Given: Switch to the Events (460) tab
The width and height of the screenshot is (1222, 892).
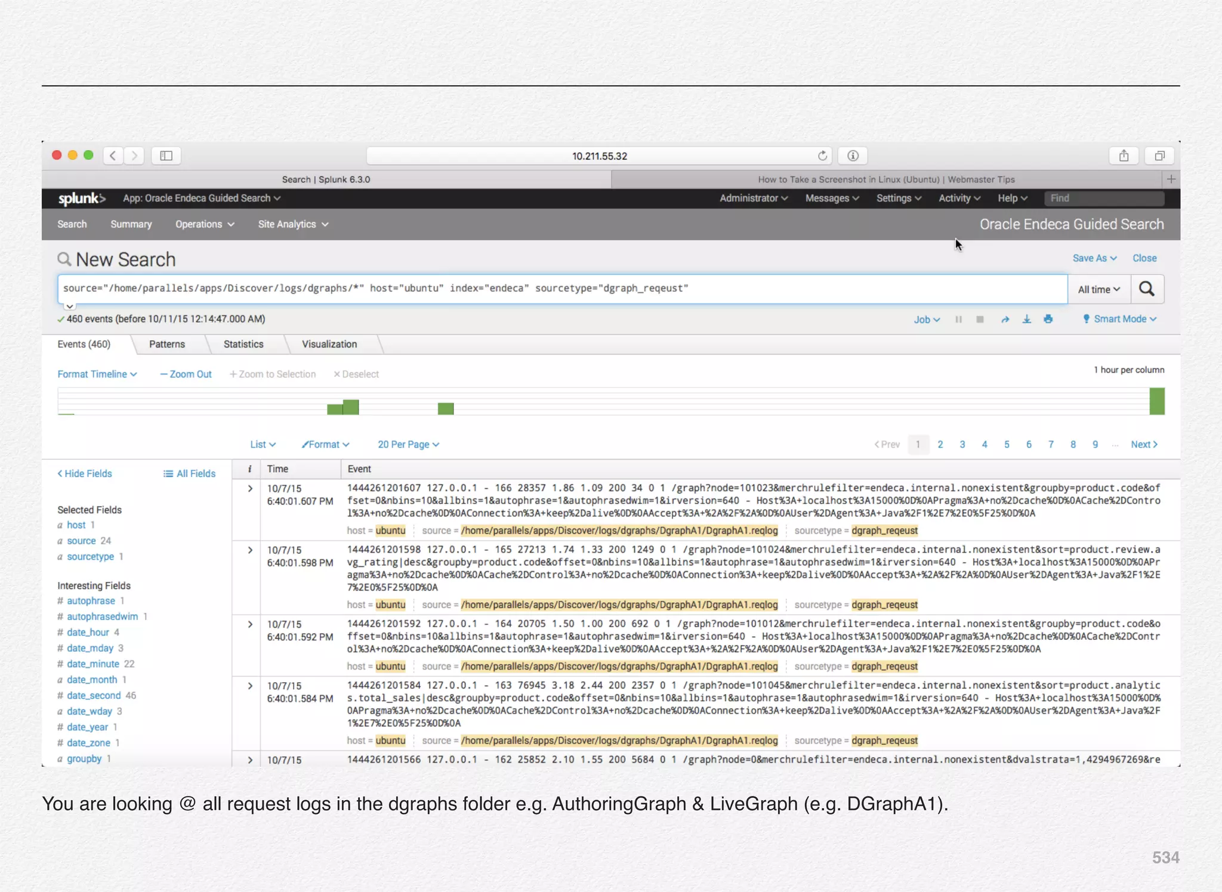Looking at the screenshot, I should pos(84,344).
